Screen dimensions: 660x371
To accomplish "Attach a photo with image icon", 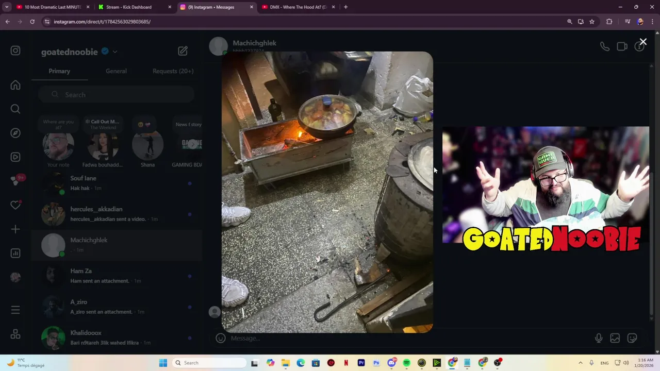I will tap(615, 338).
